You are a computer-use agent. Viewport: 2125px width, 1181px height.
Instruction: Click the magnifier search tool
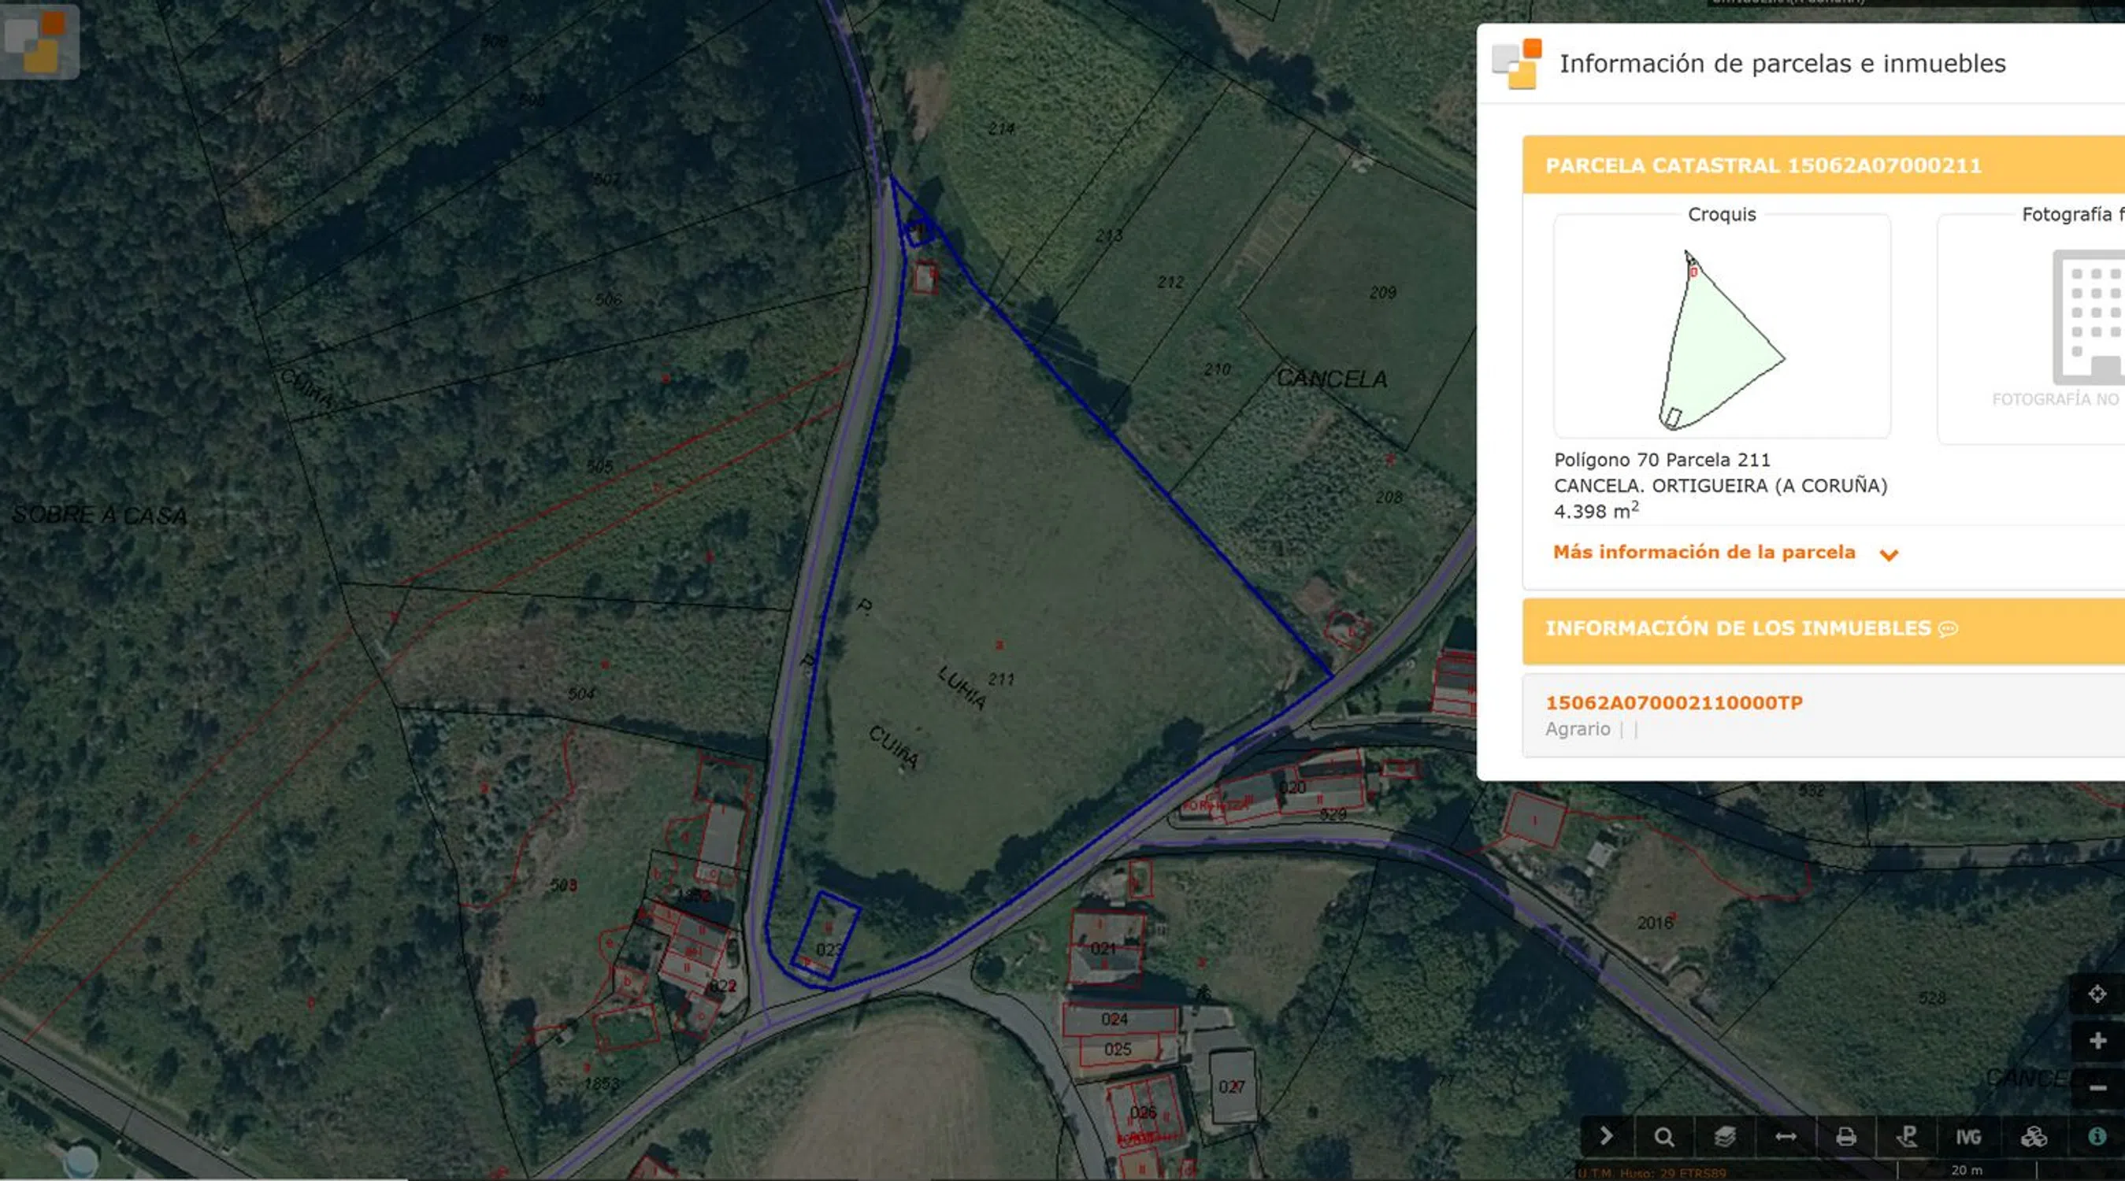pyautogui.click(x=1664, y=1137)
